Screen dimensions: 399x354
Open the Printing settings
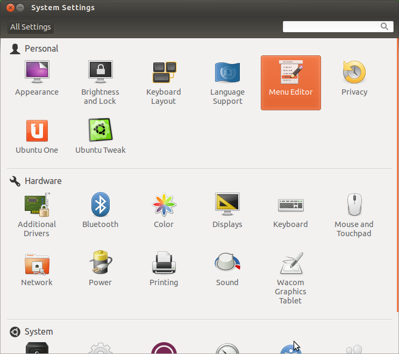[163, 268]
